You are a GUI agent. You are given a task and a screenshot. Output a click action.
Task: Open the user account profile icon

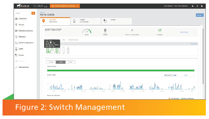coord(202,6)
